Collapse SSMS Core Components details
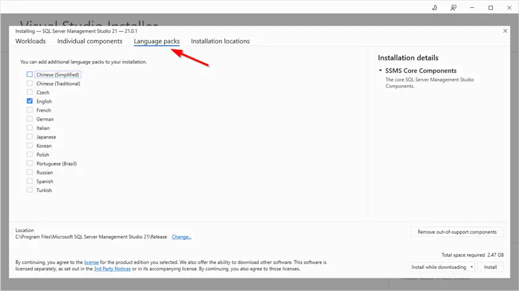 coord(381,71)
